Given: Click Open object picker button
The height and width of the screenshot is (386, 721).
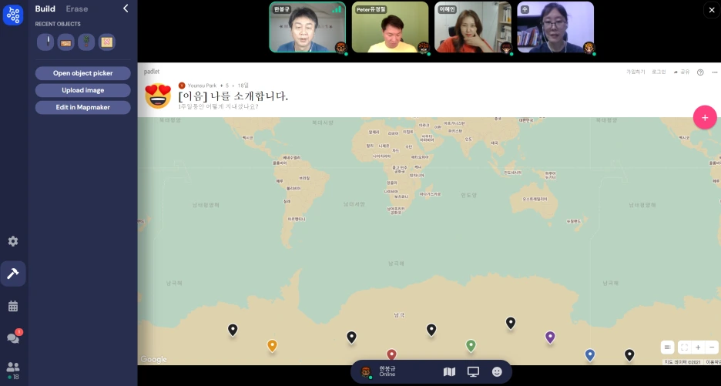Looking at the screenshot, I should click(x=82, y=73).
